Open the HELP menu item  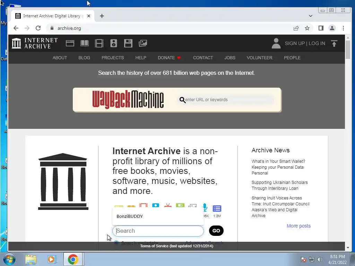tap(141, 58)
